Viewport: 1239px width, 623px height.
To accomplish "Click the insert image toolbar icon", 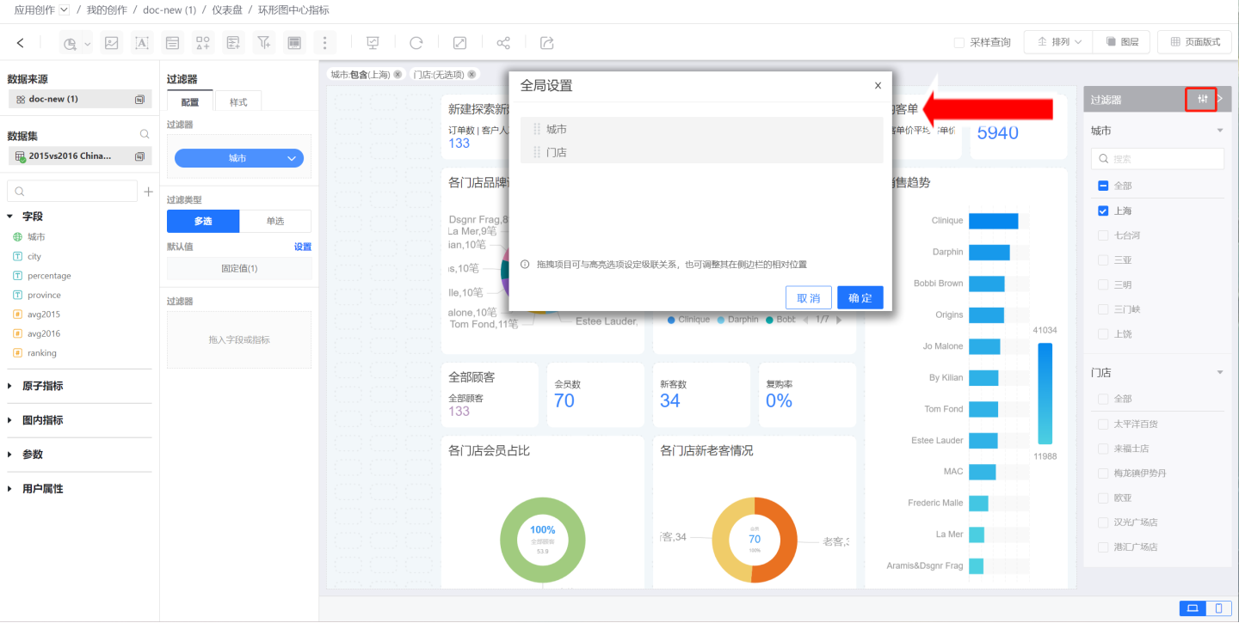I will pos(111,43).
